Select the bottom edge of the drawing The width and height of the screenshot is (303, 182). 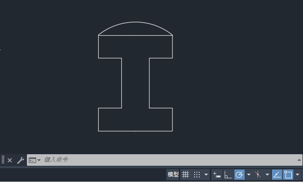pyautogui.click(x=135, y=131)
